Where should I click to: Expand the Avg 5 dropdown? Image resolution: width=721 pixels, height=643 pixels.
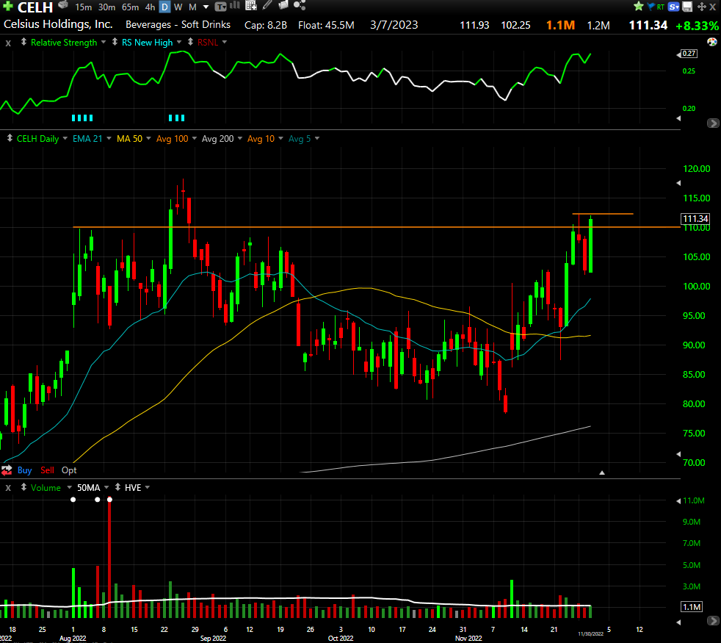(317, 138)
